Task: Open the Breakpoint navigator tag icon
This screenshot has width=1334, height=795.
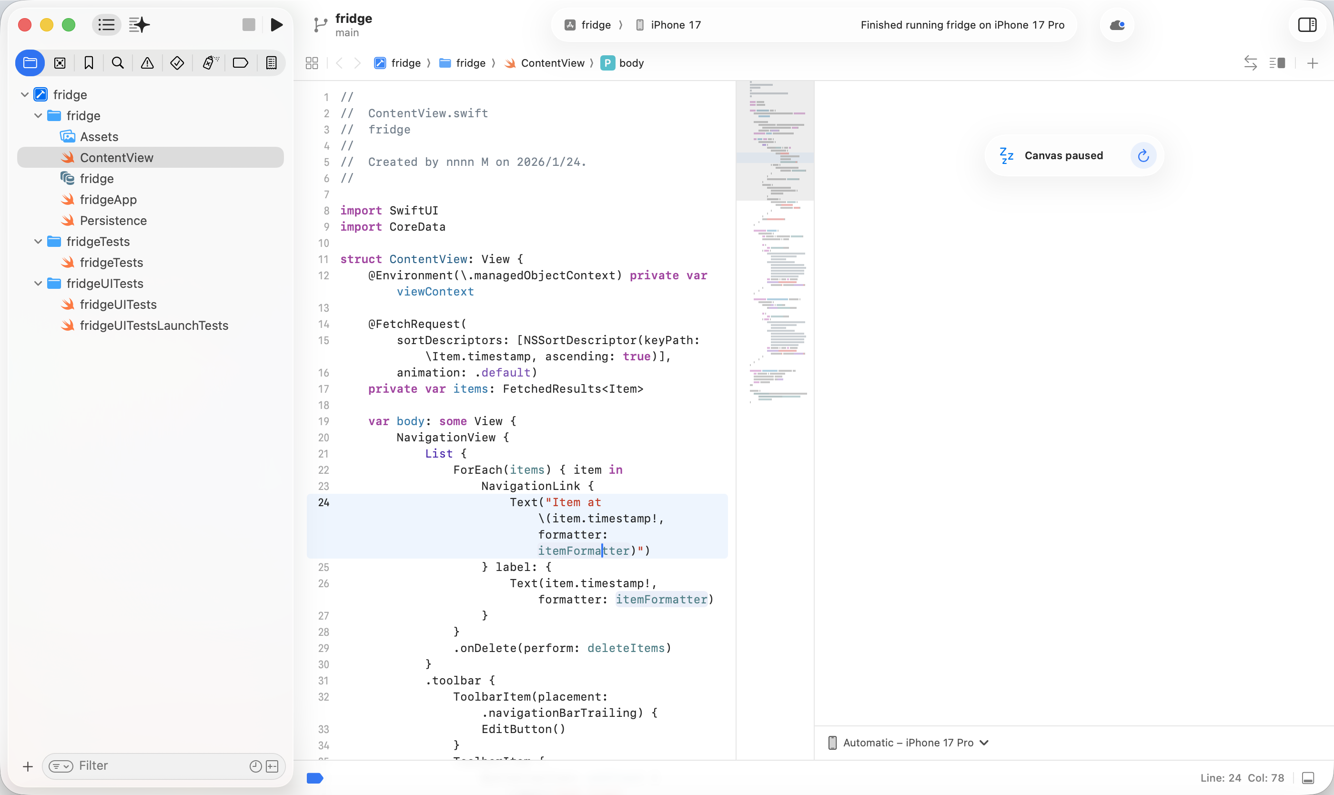Action: click(x=241, y=63)
